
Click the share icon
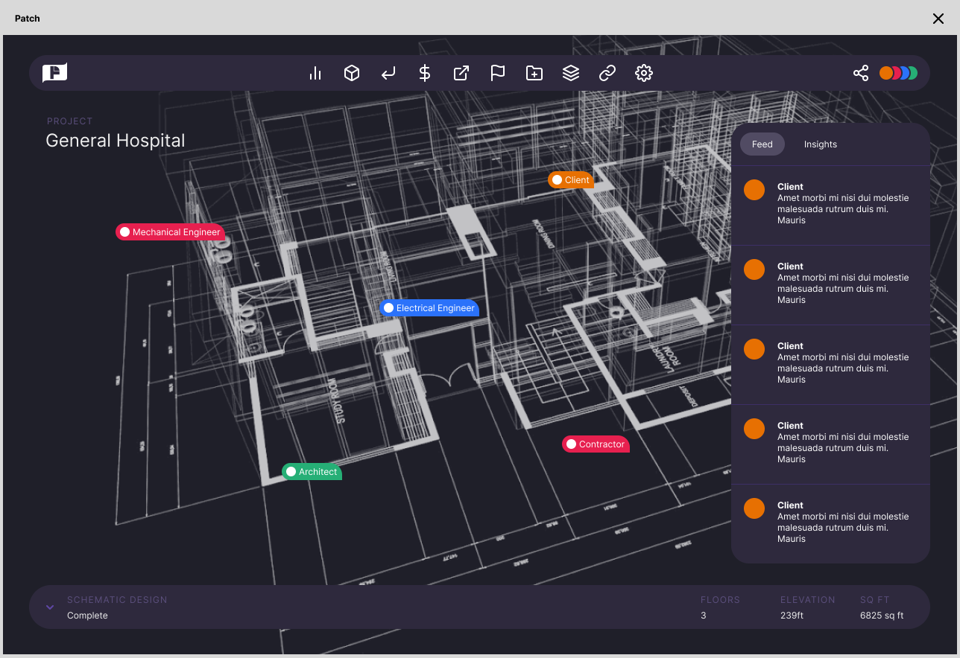coord(861,73)
